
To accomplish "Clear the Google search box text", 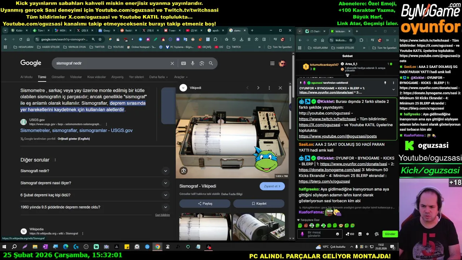I will pos(172,63).
